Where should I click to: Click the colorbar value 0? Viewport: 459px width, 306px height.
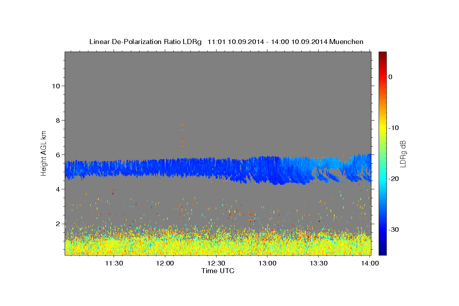click(x=390, y=77)
